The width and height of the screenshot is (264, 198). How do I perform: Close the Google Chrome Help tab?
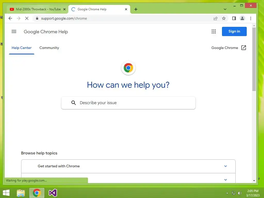(x=126, y=10)
